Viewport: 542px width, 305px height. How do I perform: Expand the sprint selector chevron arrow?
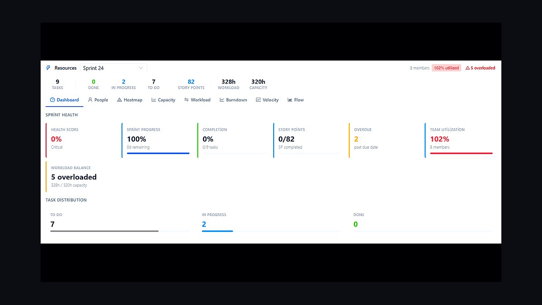pyautogui.click(x=141, y=68)
